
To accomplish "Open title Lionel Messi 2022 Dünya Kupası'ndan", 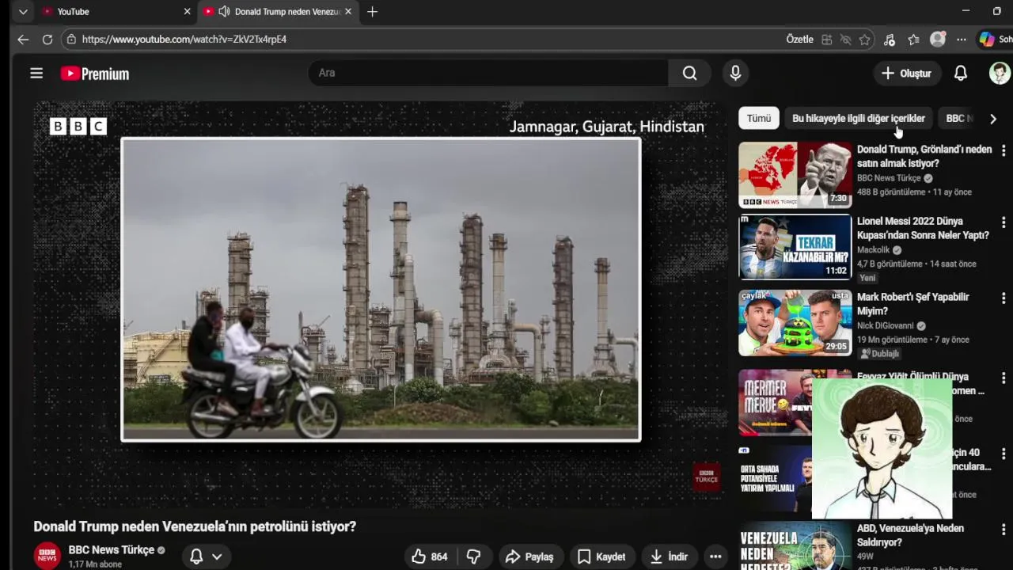I will pyautogui.click(x=923, y=228).
